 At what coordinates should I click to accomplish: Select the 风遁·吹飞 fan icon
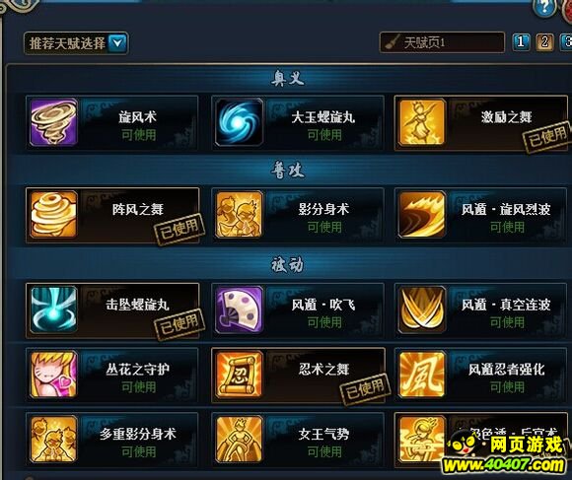pyautogui.click(x=239, y=309)
